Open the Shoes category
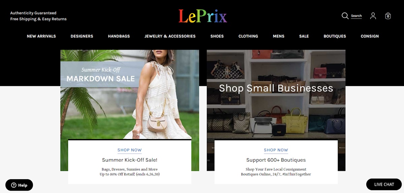This screenshot has width=404, height=193. click(217, 36)
